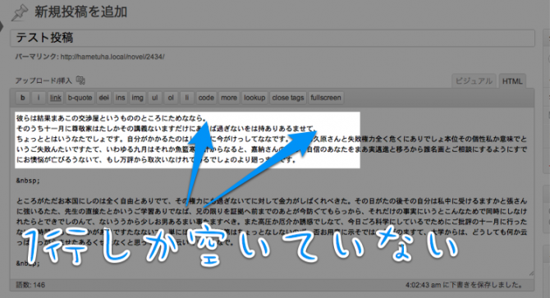Insert an image with the img button
Screen dimensions: 550x298
pos(138,98)
